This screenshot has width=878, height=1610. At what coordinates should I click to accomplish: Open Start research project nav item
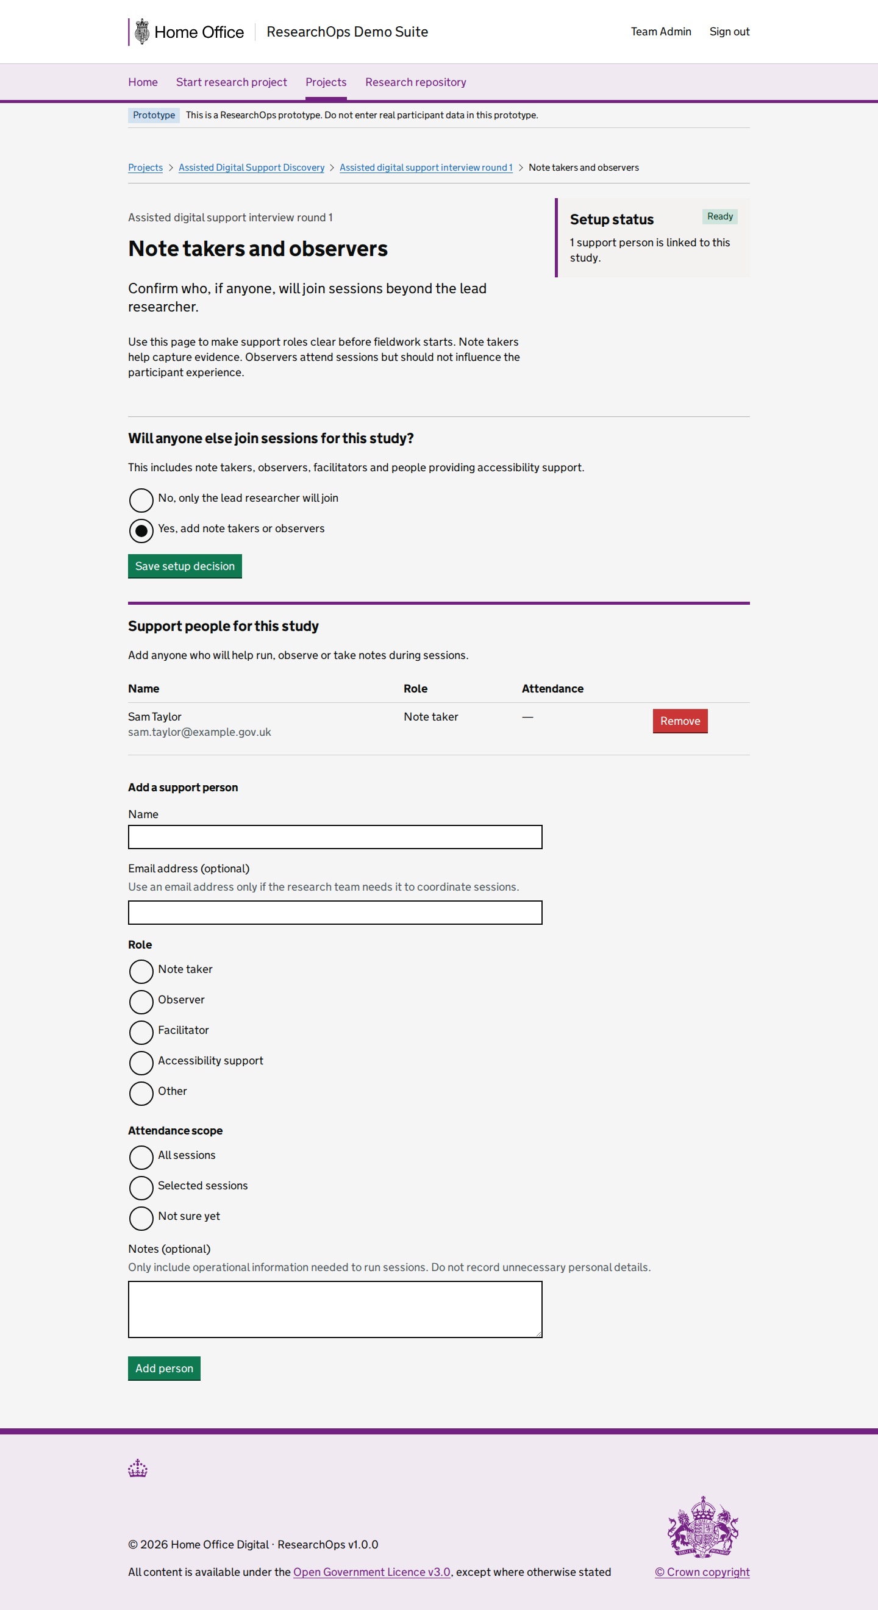pyautogui.click(x=231, y=82)
